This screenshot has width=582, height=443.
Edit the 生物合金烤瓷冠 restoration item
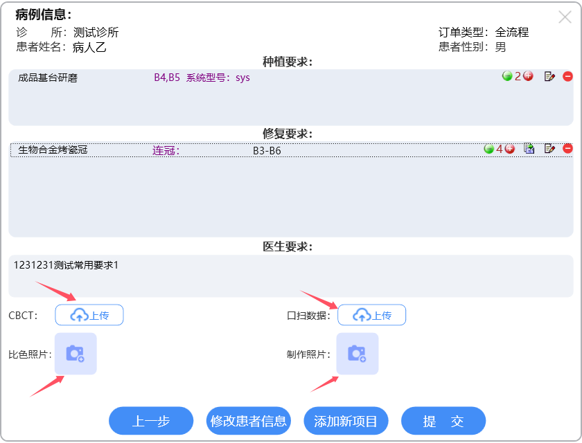[549, 149]
